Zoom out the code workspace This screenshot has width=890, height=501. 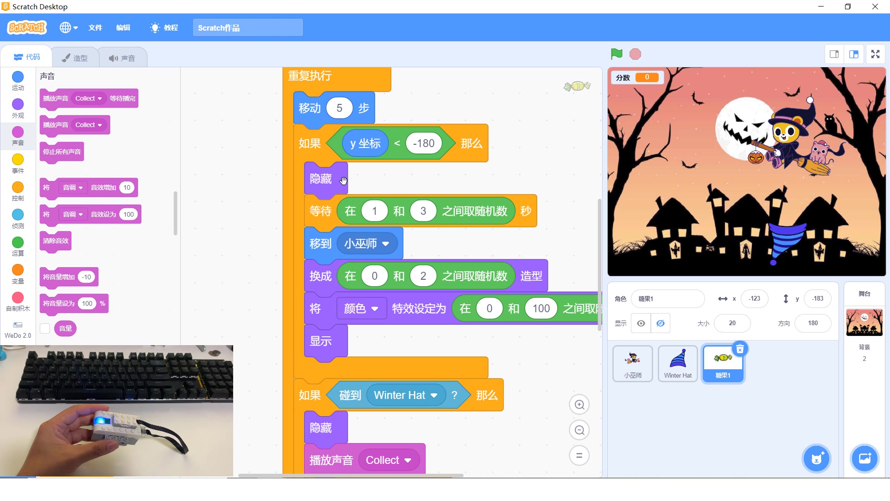click(x=579, y=430)
